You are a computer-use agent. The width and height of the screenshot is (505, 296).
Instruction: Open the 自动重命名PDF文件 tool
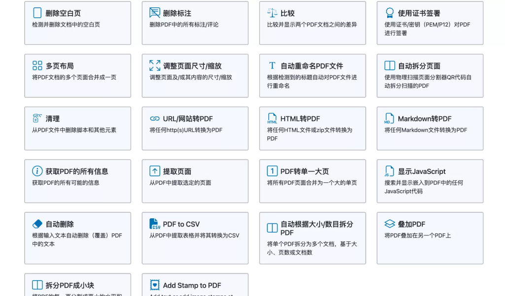click(x=312, y=76)
